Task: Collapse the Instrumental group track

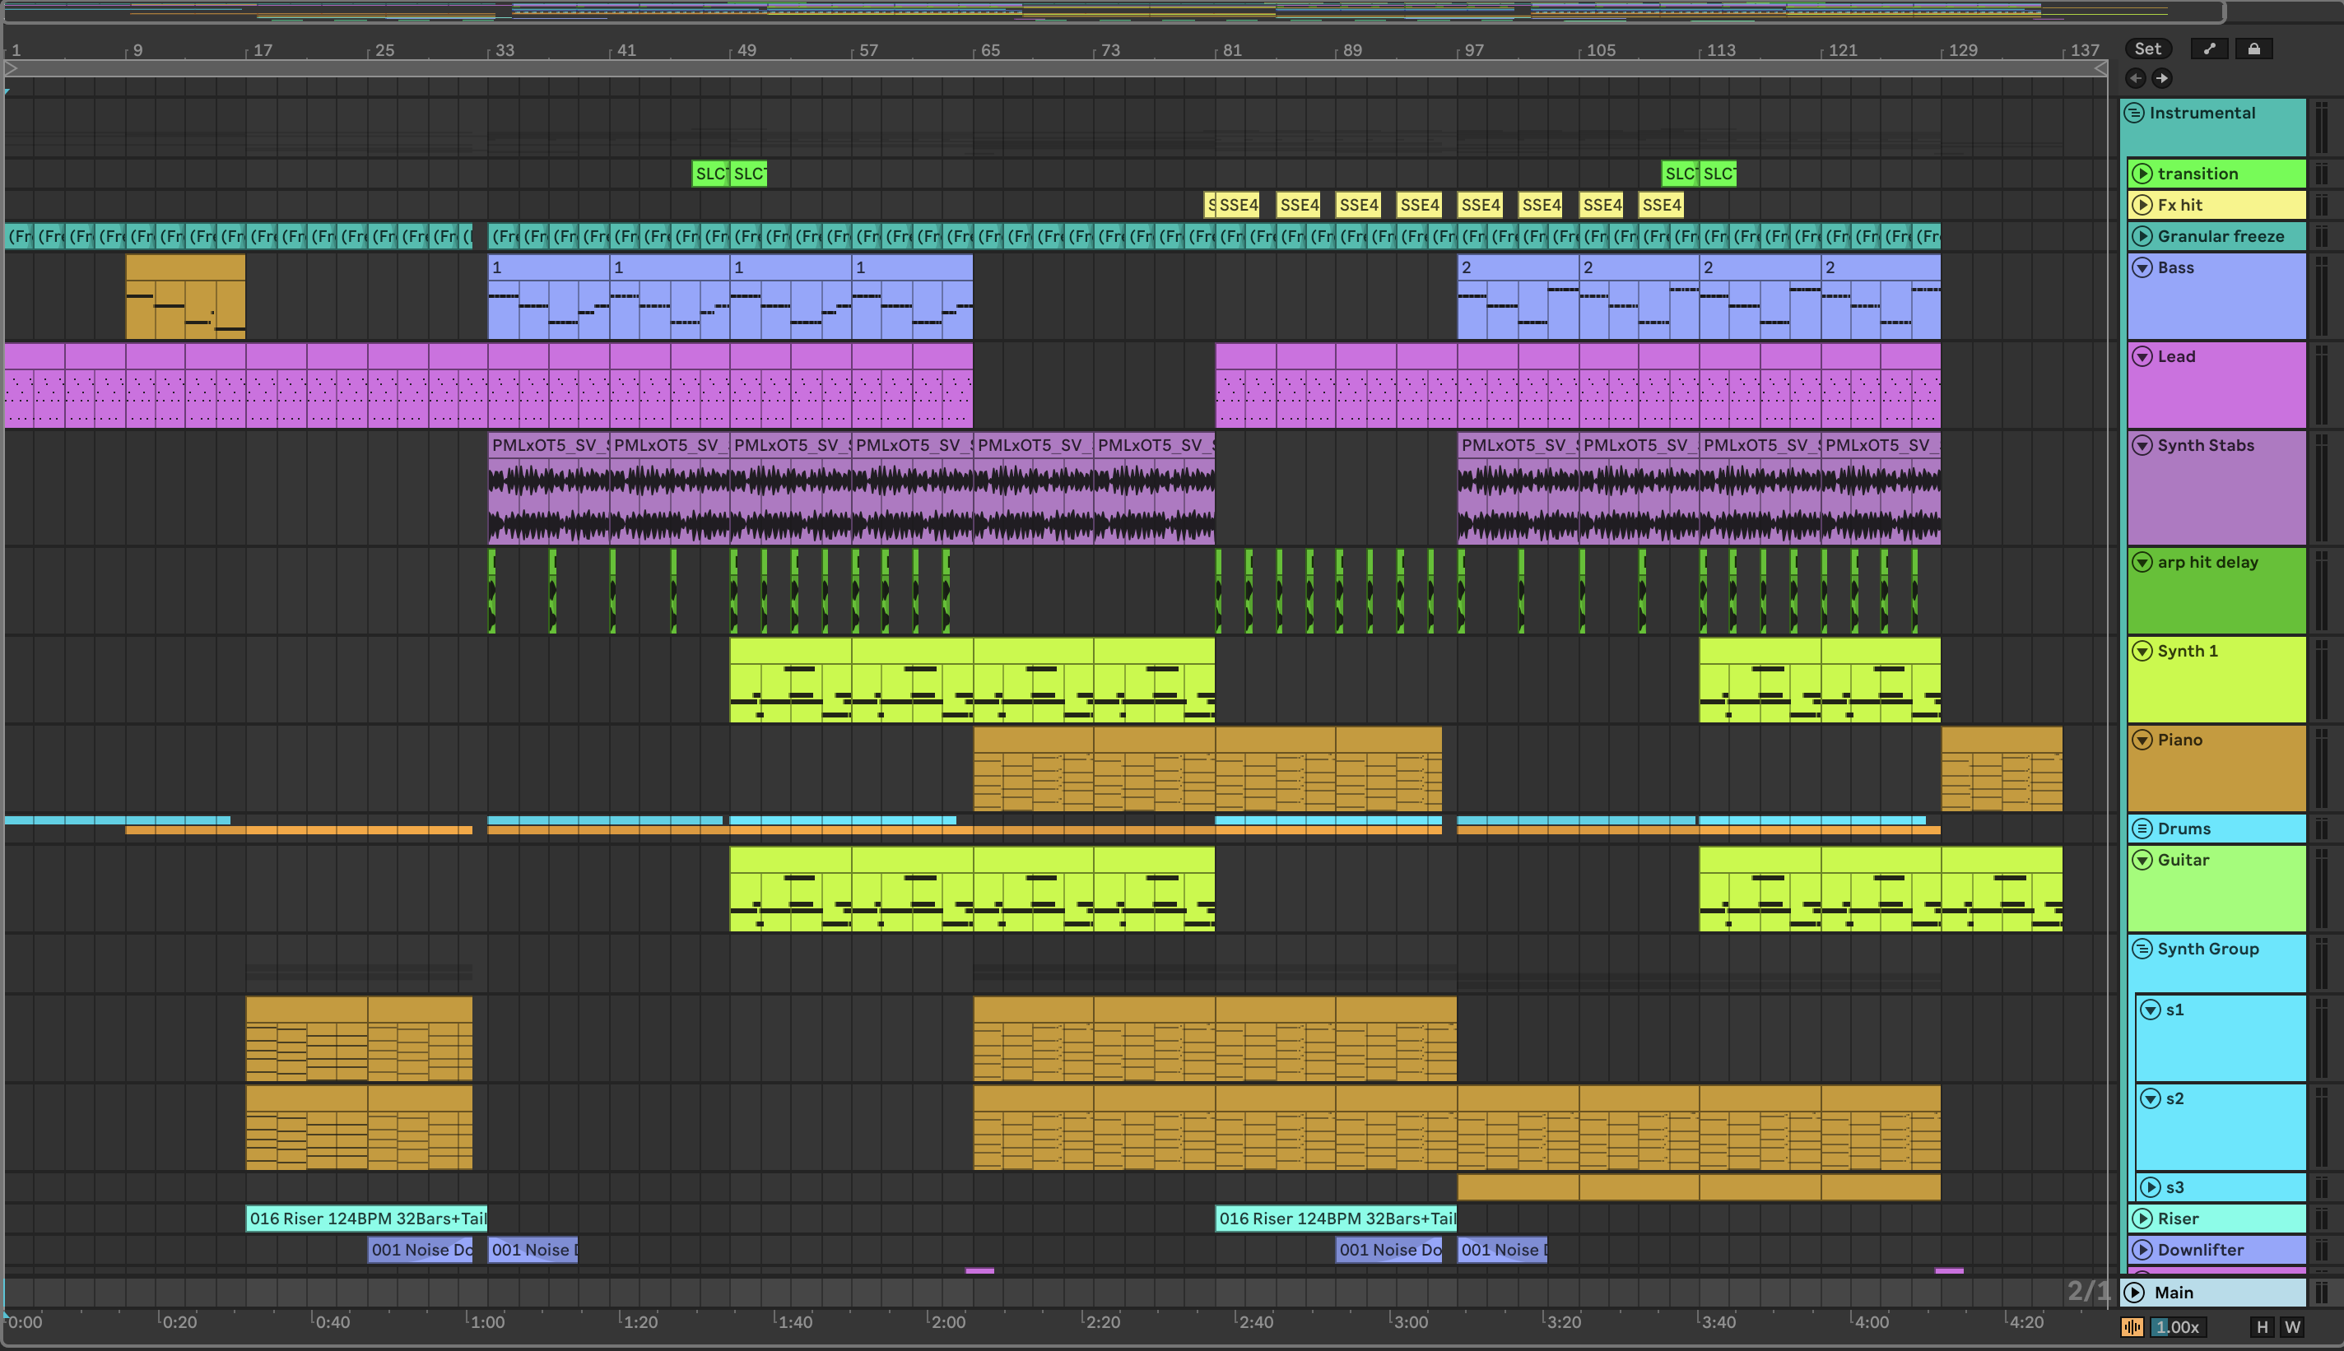Action: (x=2134, y=114)
